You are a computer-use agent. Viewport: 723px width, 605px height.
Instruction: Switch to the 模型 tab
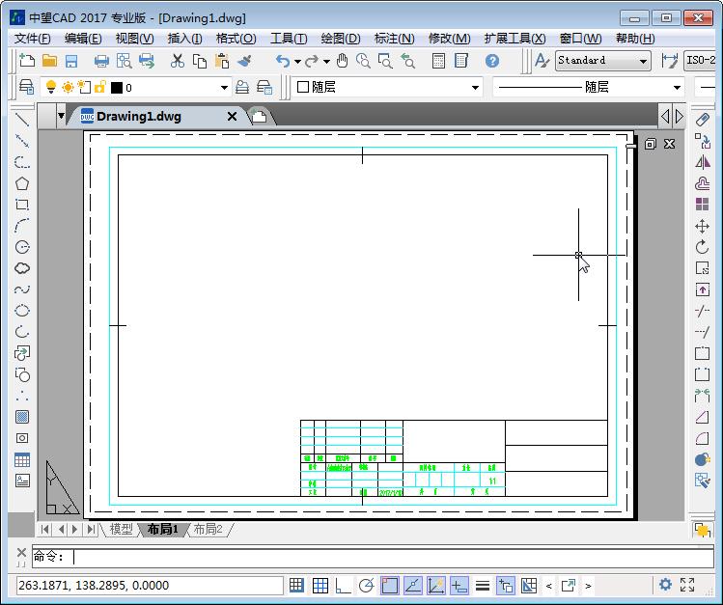(121, 530)
